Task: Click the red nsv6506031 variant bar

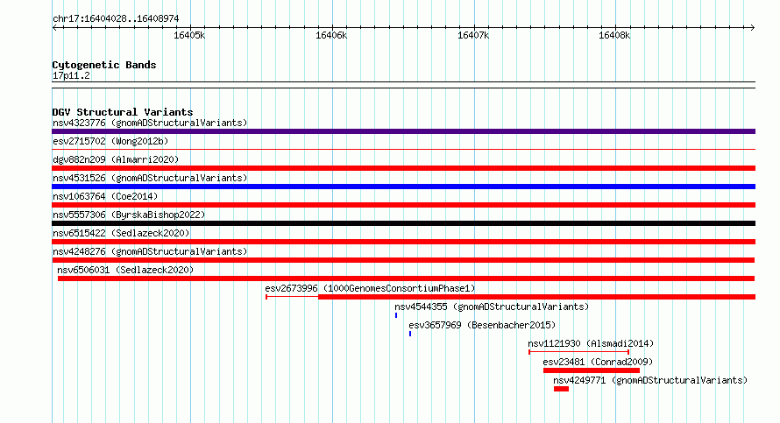Action: pyautogui.click(x=406, y=278)
